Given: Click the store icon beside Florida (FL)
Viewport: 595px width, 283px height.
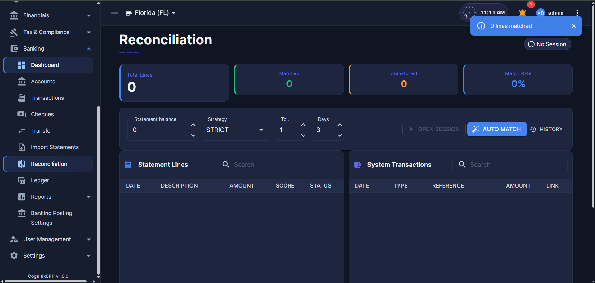Looking at the screenshot, I should [129, 13].
